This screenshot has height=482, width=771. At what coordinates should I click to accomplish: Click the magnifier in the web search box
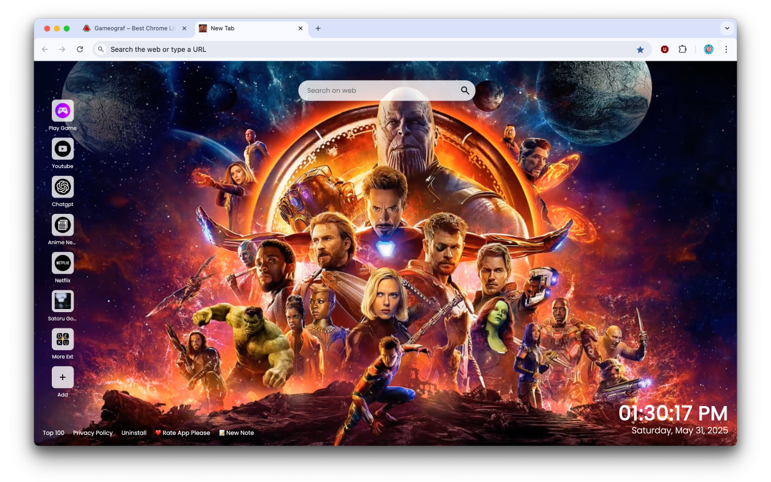click(x=465, y=90)
